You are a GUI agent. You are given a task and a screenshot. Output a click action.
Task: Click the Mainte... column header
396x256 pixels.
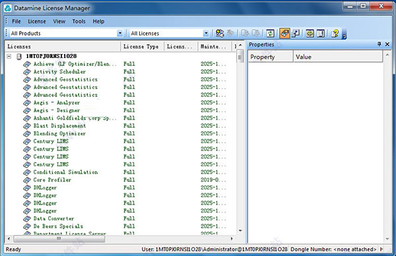[215, 46]
